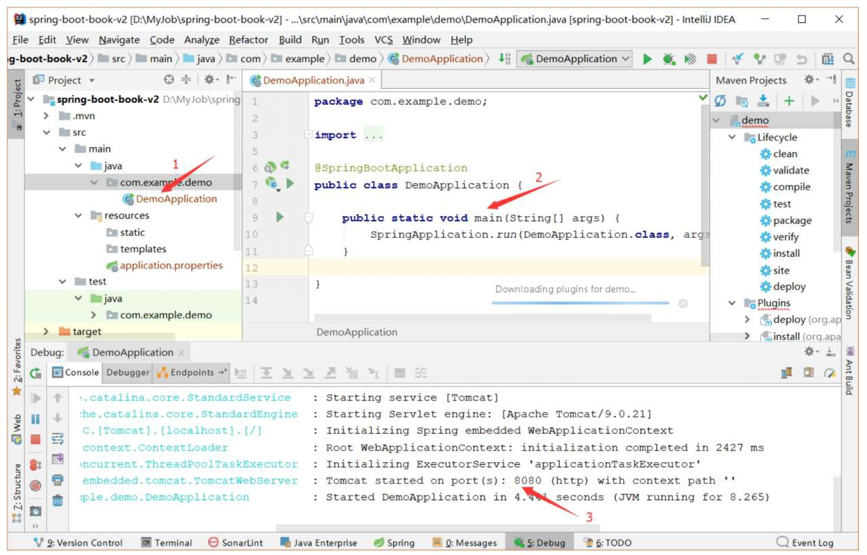Click the plugin download progress bar
Image resolution: width=867 pixels, height=555 pixels.
[580, 303]
